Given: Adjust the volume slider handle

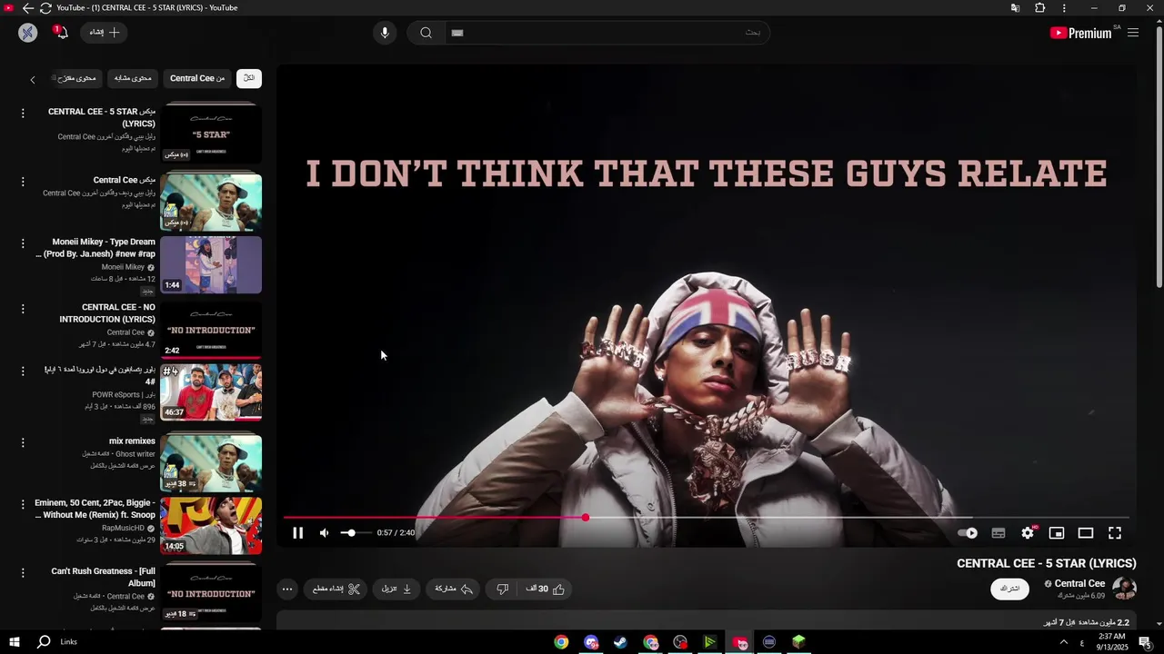Looking at the screenshot, I should (351, 533).
